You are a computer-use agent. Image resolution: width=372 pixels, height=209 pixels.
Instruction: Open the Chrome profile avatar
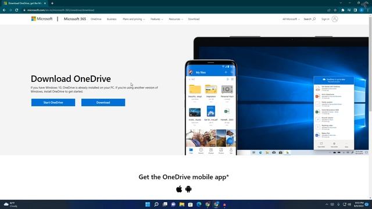click(362, 10)
